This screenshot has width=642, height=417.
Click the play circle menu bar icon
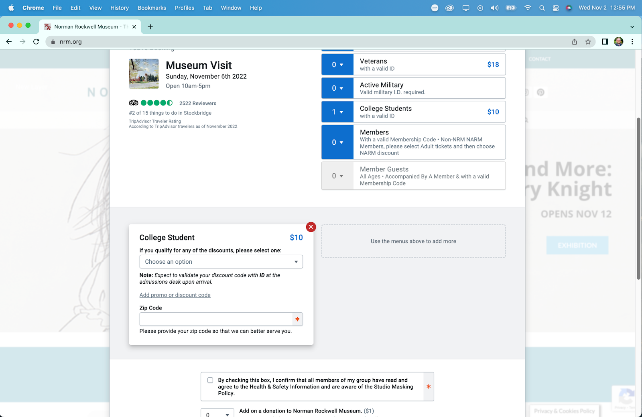480,8
